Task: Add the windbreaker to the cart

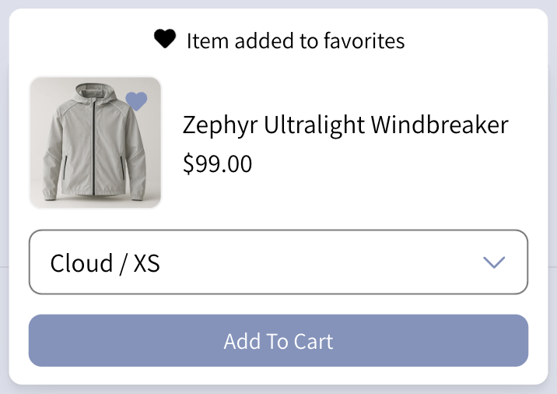Action: pyautogui.click(x=278, y=341)
